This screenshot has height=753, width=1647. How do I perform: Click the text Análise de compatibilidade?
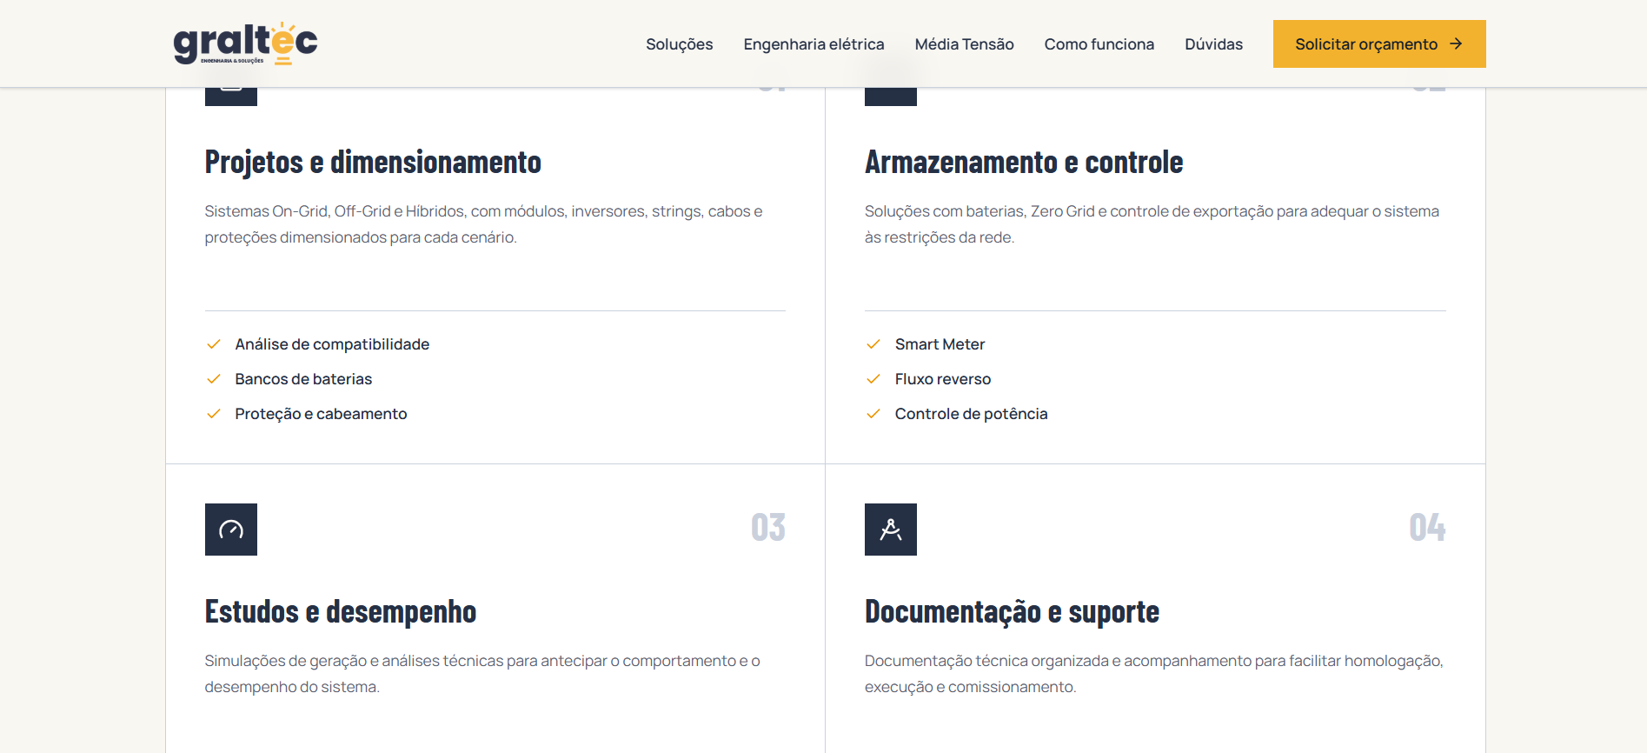(x=332, y=344)
